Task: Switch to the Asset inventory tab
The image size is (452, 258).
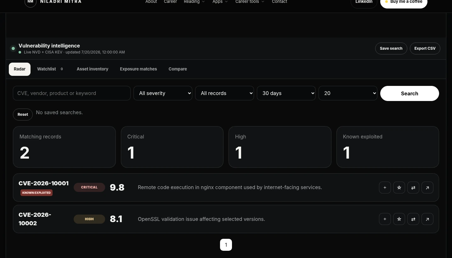Action: [93, 69]
